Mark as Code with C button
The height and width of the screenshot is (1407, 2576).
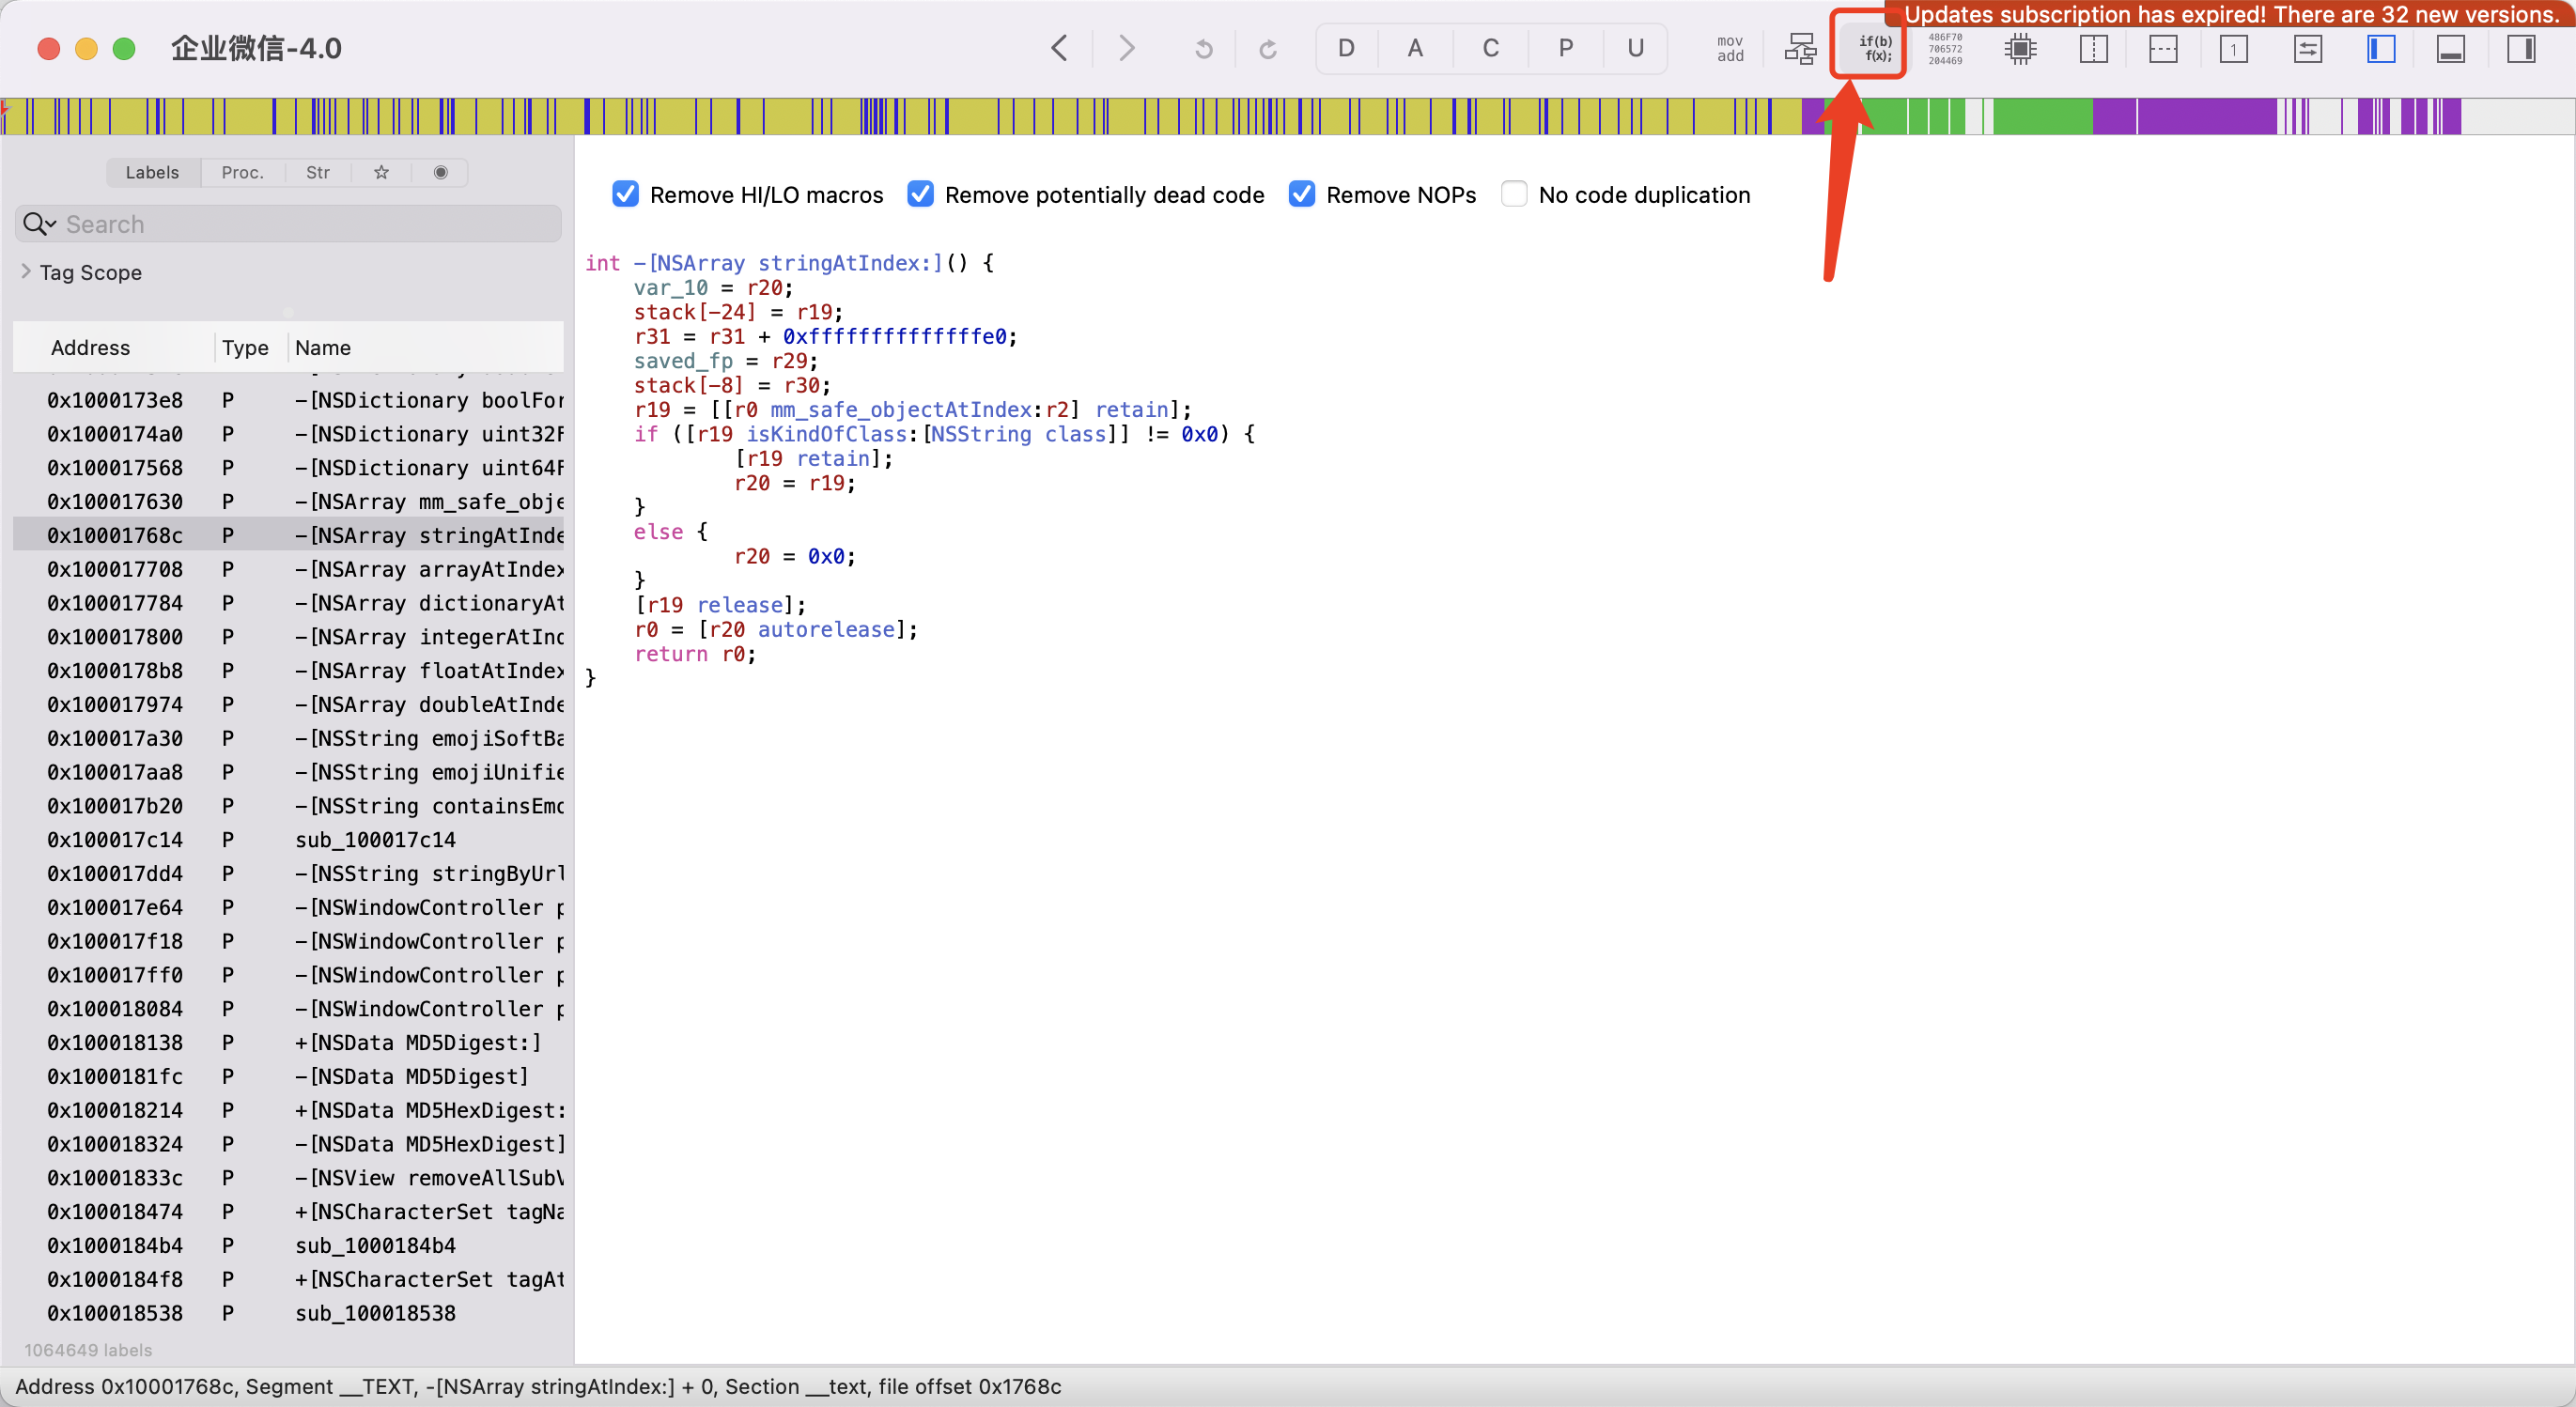[1490, 48]
